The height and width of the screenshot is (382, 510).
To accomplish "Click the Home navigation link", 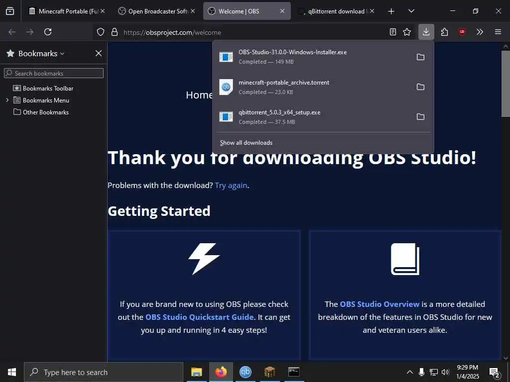I will 199,95.
